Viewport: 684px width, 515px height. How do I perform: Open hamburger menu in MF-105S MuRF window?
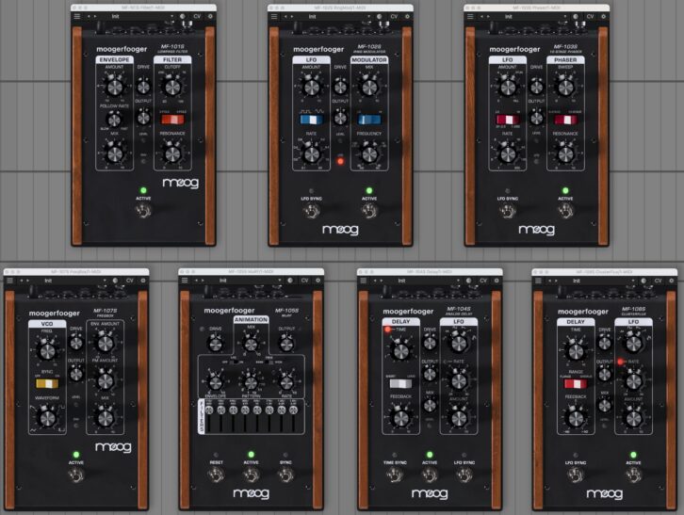[185, 280]
